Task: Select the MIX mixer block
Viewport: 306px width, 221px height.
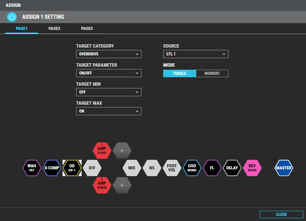Action: pos(132,168)
